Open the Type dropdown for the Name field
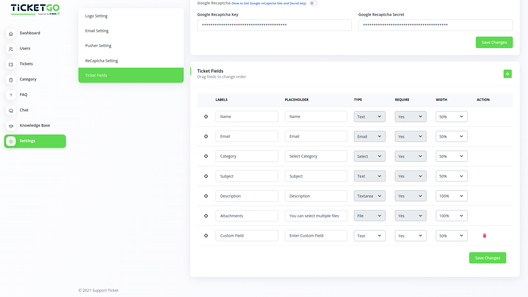528x297 pixels. click(x=369, y=116)
